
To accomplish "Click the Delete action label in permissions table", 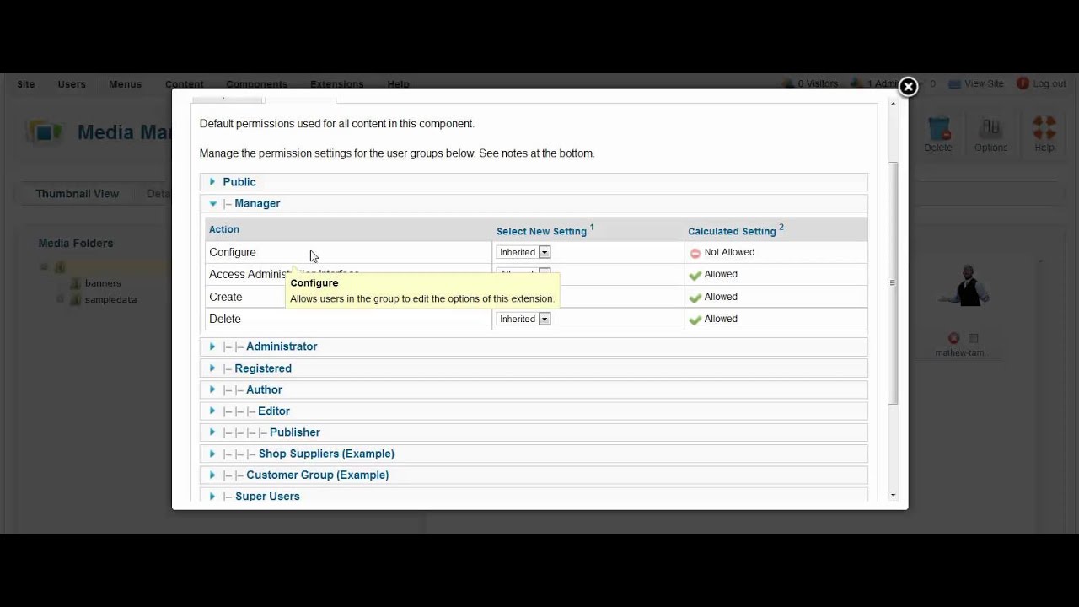I will [x=224, y=319].
